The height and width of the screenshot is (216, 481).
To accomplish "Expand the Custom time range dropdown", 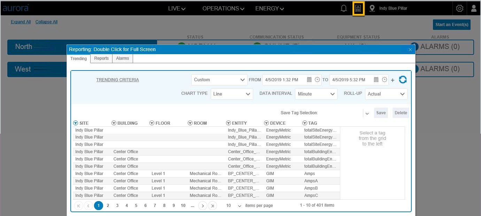I will click(219, 80).
